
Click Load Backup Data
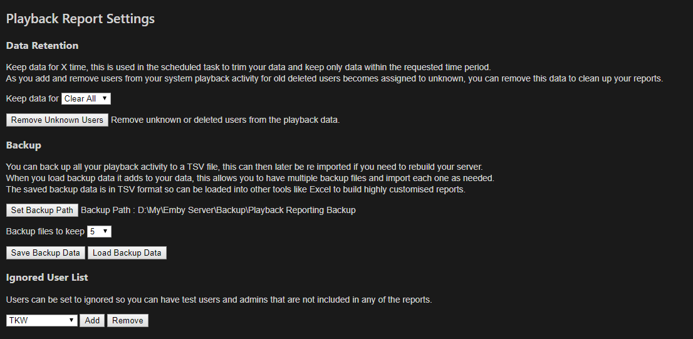click(x=127, y=253)
